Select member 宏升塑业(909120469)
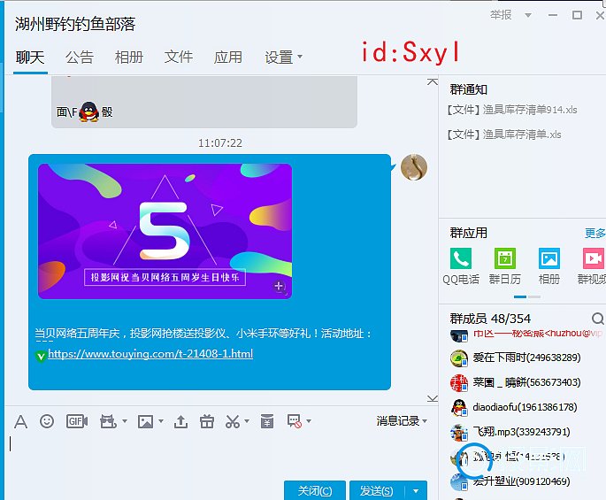The image size is (606, 500). click(x=521, y=481)
